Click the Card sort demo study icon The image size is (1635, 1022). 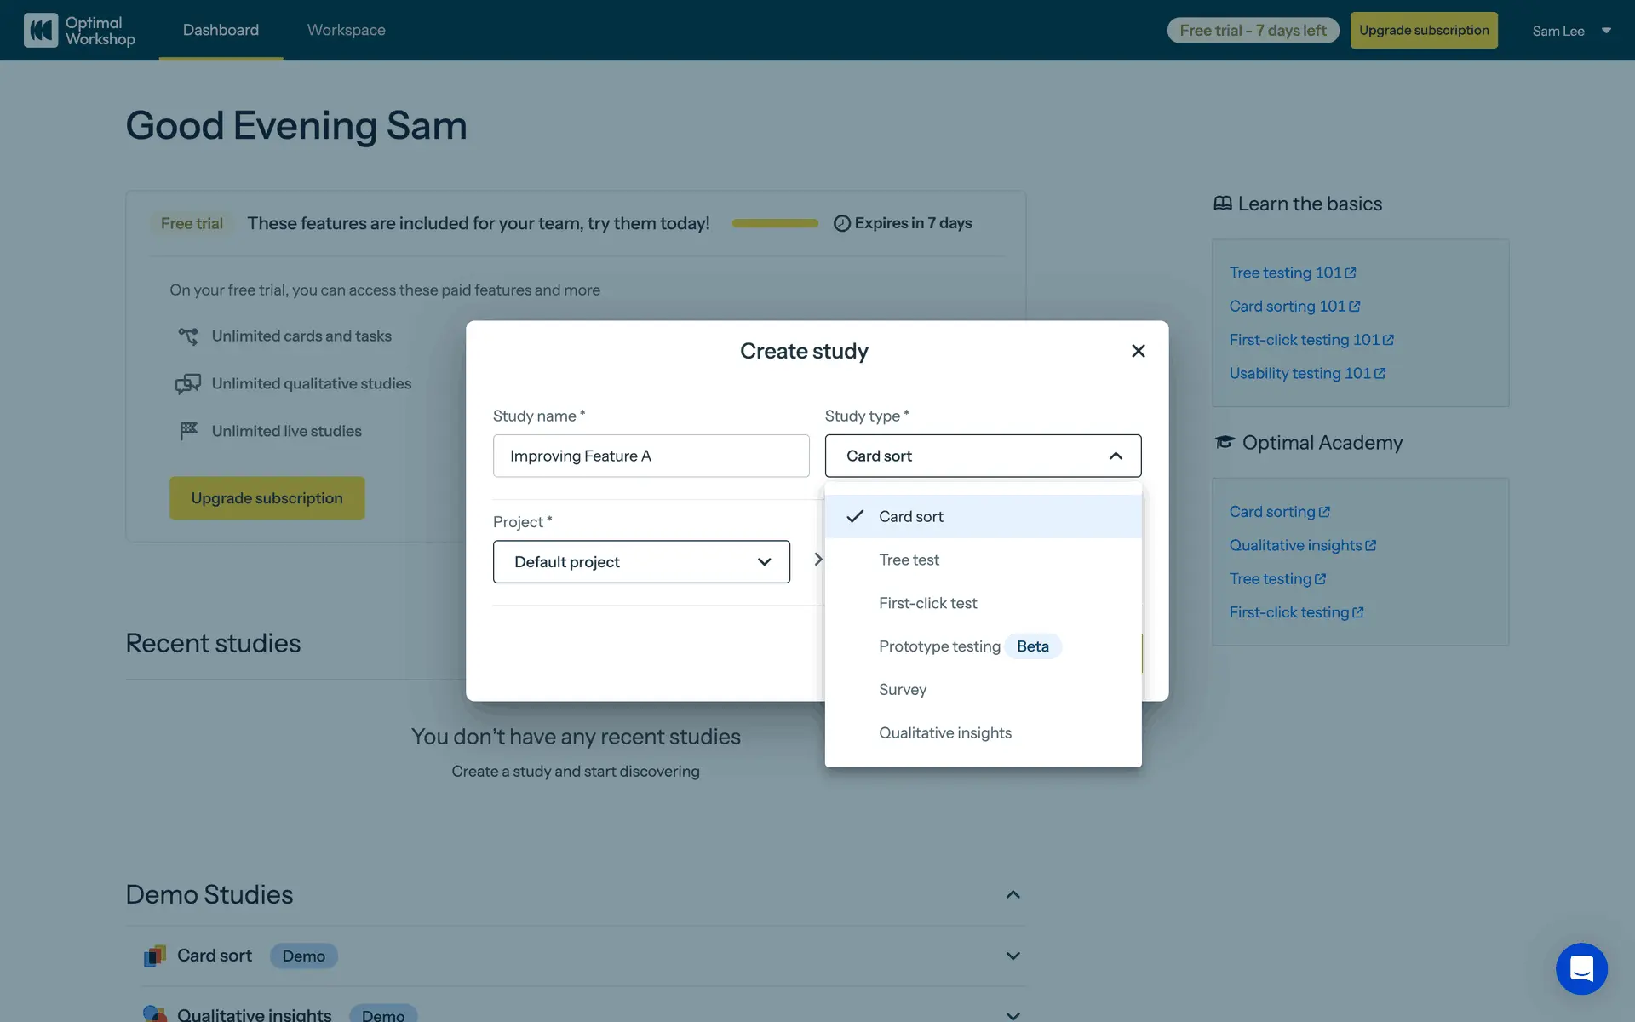click(x=154, y=956)
